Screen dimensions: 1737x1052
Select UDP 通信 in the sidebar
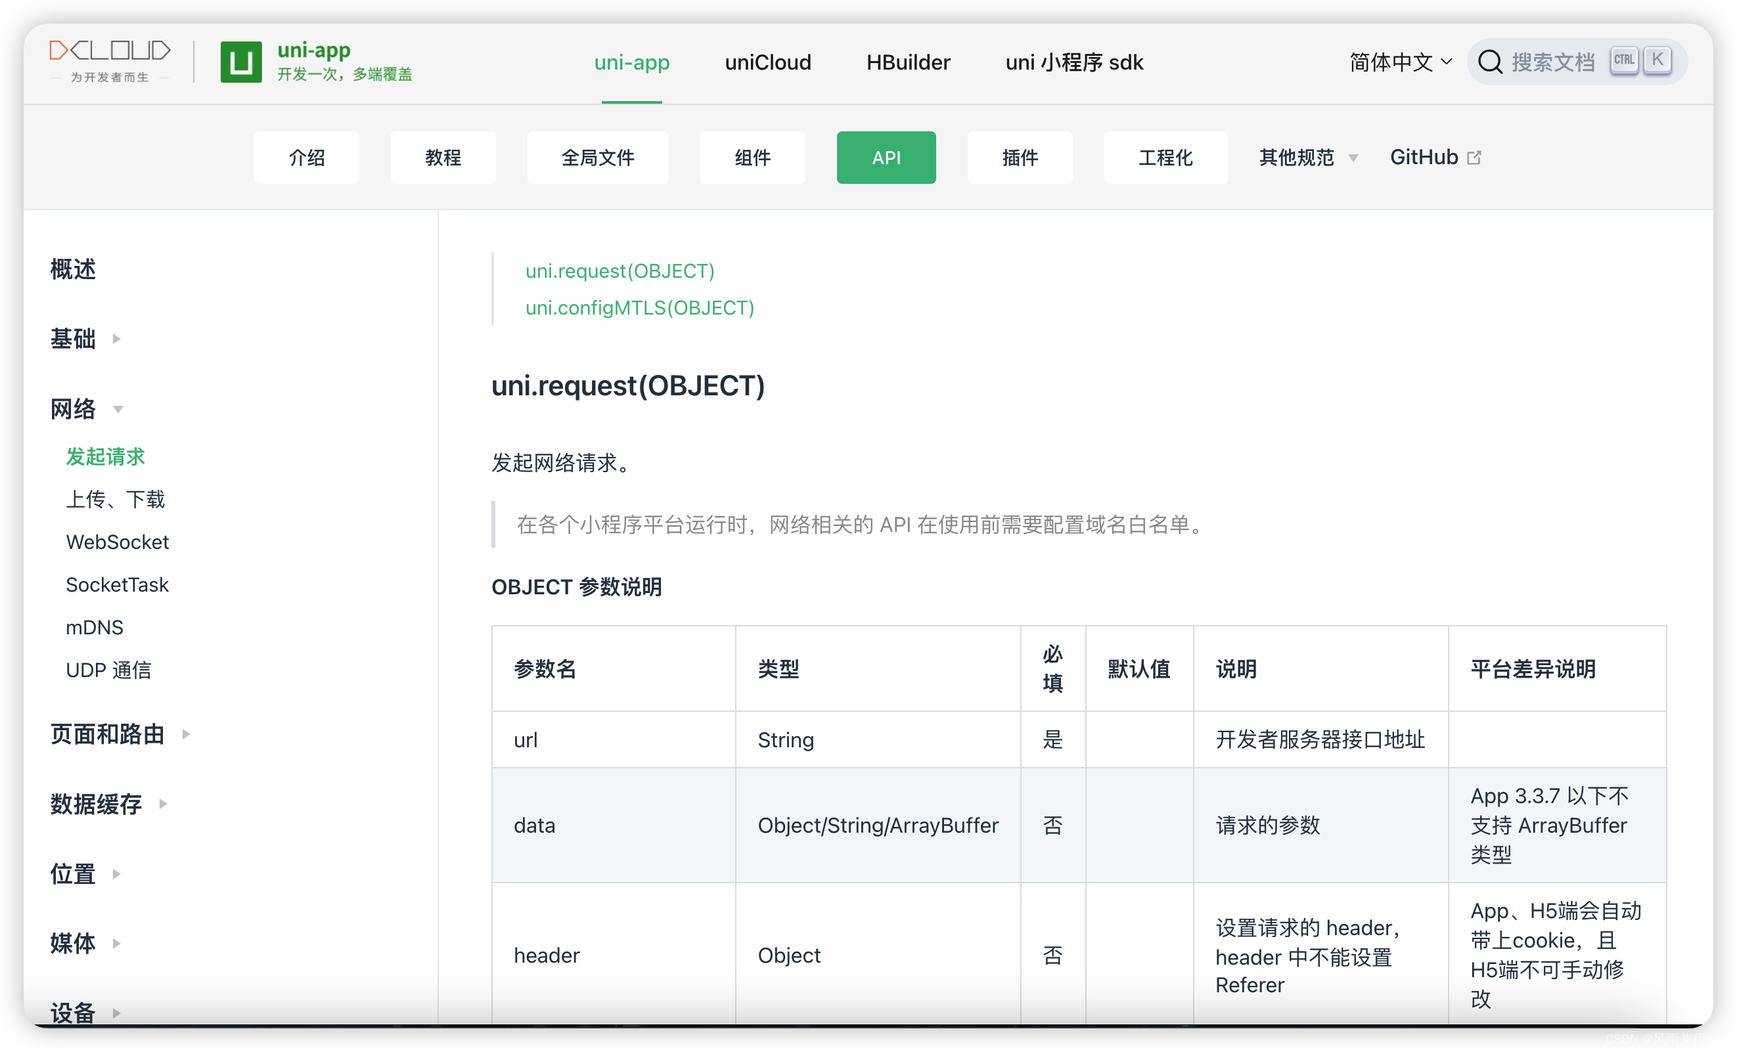[108, 670]
